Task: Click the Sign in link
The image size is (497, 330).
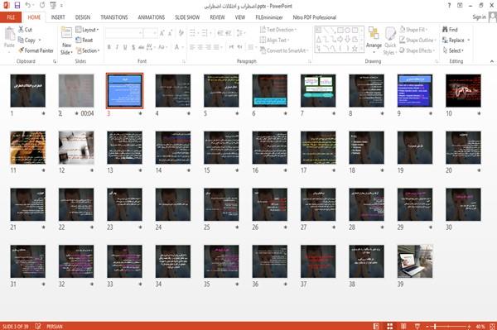Action: point(479,17)
